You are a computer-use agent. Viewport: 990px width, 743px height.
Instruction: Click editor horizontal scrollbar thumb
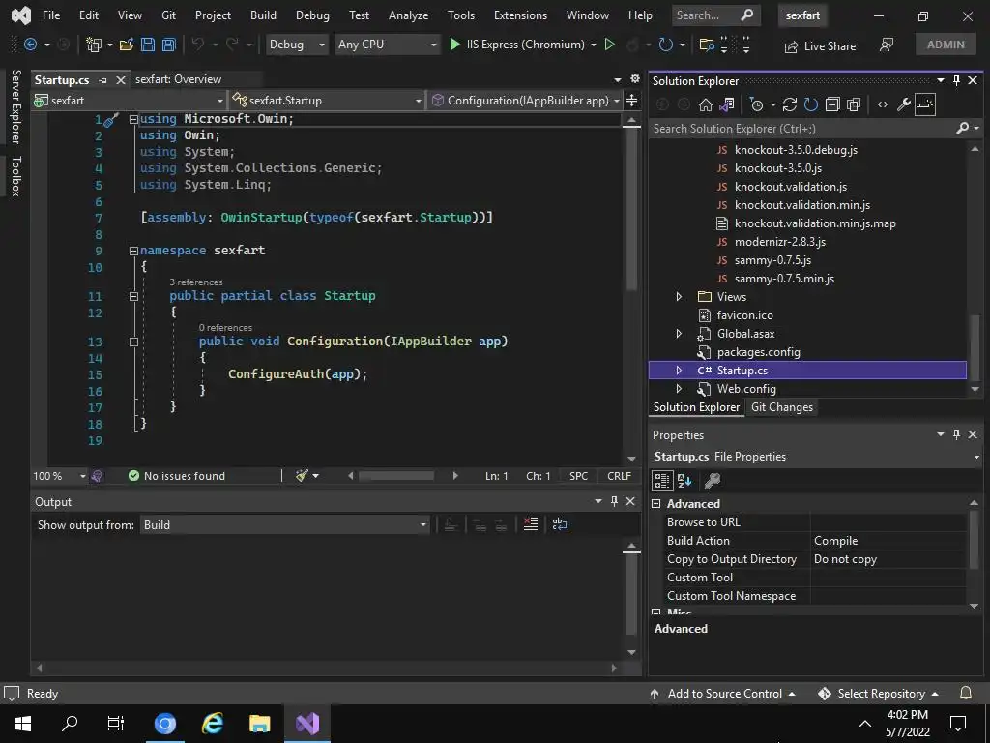pyautogui.click(x=396, y=476)
